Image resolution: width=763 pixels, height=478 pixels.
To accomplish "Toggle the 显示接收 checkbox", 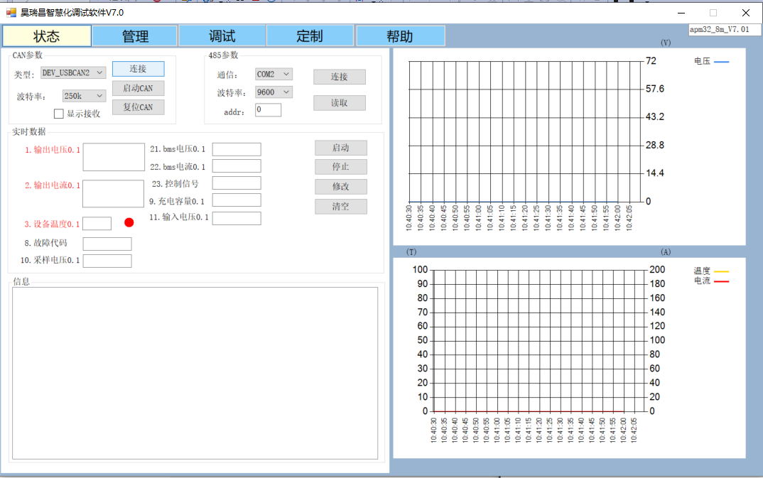I will tap(59, 114).
